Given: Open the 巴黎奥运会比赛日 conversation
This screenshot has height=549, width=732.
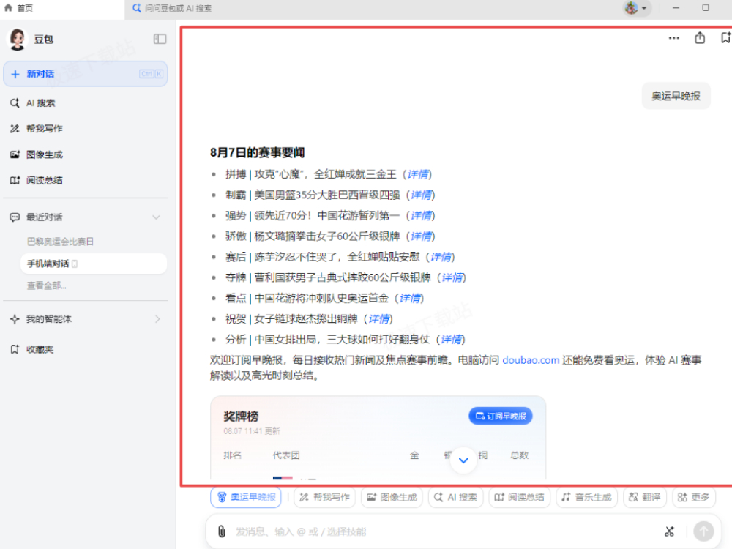Looking at the screenshot, I should [60, 242].
